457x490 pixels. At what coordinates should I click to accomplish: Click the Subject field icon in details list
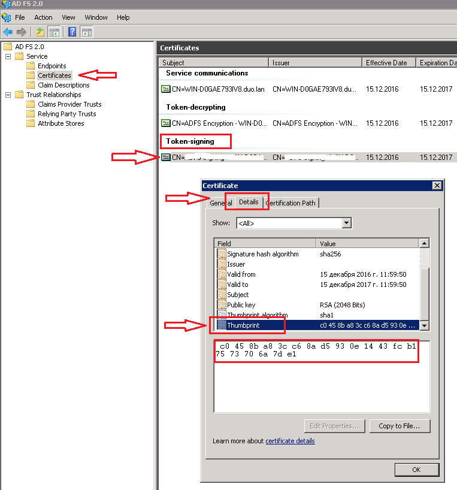(x=222, y=294)
